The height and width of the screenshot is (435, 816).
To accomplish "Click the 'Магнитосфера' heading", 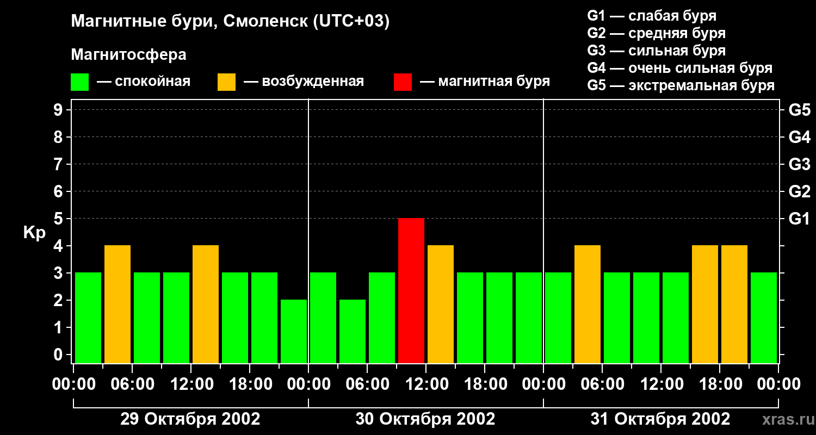I will 129,55.
